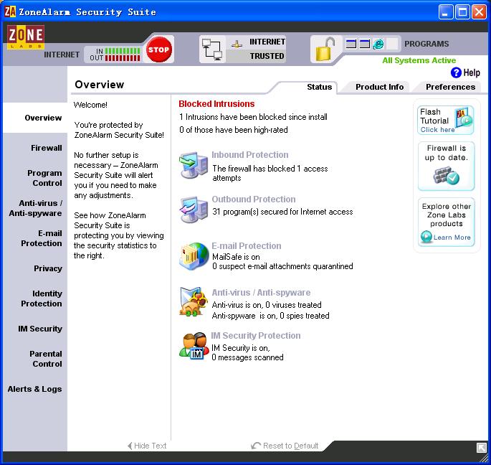Open the Preferences tab

[450, 87]
